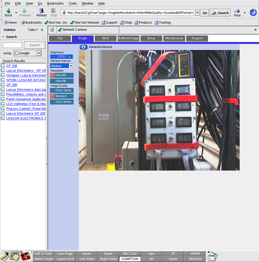Open the sidebar Tabs dropdown
Image resolution: width=259 pixels, height=262 pixels.
pyautogui.click(x=32, y=30)
